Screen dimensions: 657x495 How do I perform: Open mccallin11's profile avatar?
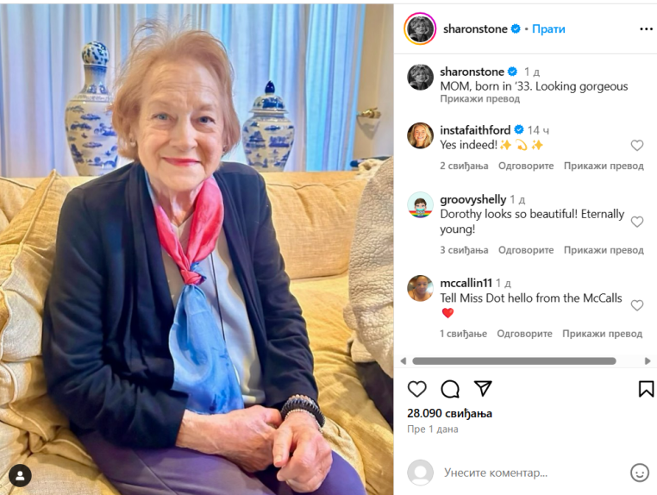pyautogui.click(x=420, y=288)
